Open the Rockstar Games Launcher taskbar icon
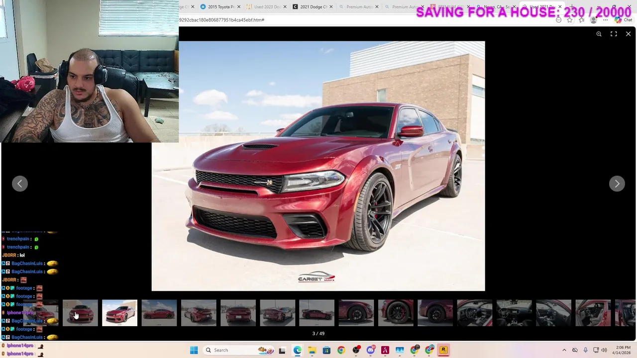This screenshot has height=358, width=637. pos(443,350)
